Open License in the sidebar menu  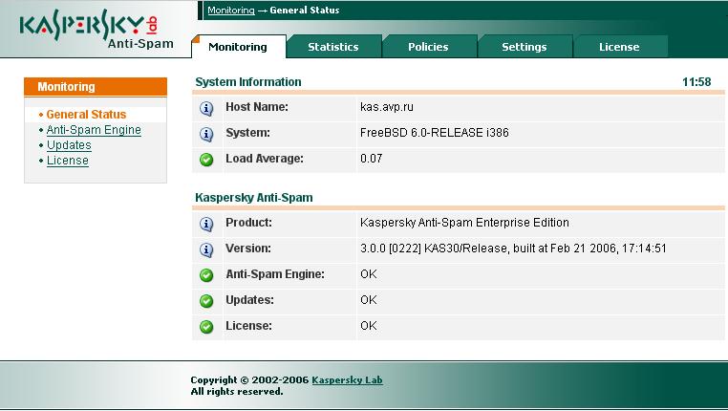tap(67, 161)
